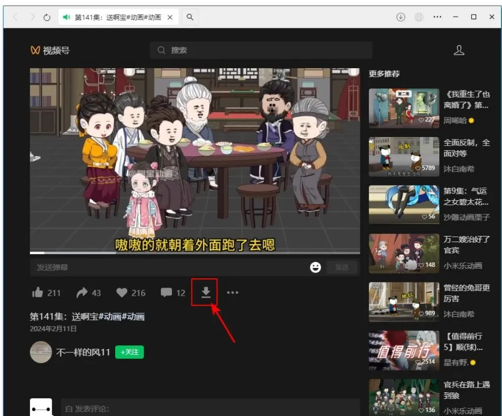Click the commenter avatar beside comment box

click(40, 407)
